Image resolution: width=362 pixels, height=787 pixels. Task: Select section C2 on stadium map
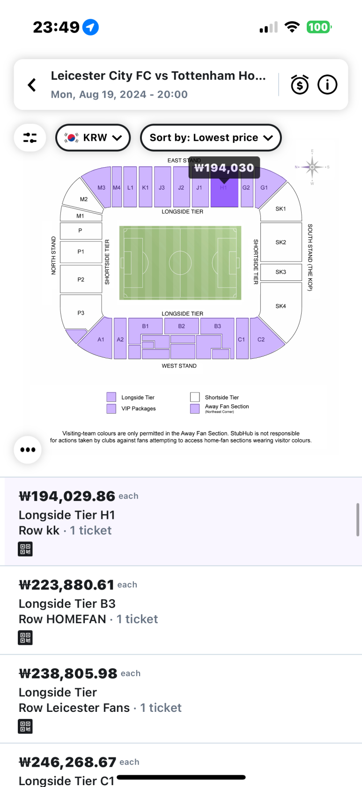(x=265, y=338)
